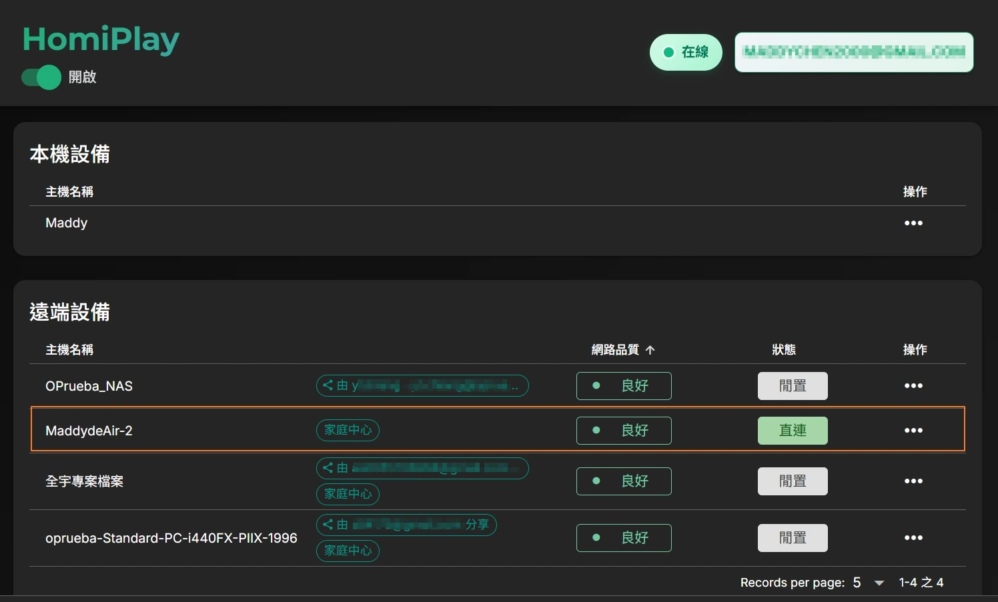Image resolution: width=998 pixels, height=602 pixels.
Task: Click the share tag on OPrueba_NAS row
Action: (x=422, y=385)
